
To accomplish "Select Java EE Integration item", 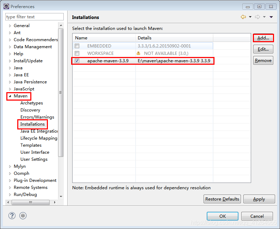I will click(x=39, y=131).
